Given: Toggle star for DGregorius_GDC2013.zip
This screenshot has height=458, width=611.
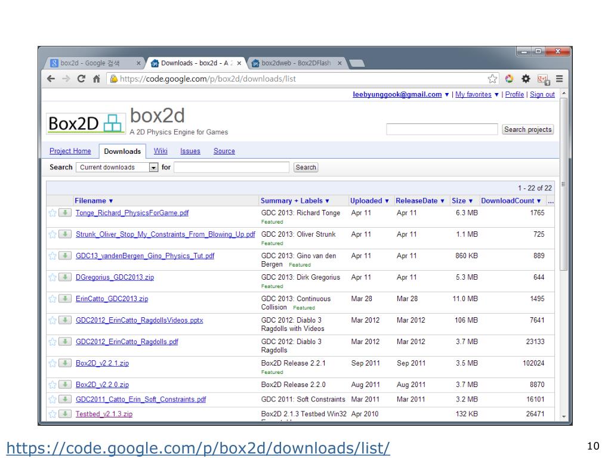Looking at the screenshot, I should coord(53,277).
